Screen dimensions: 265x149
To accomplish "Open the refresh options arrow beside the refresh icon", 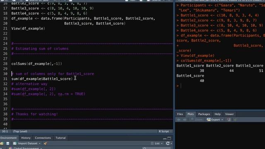I will pyautogui.click(x=171, y=144).
